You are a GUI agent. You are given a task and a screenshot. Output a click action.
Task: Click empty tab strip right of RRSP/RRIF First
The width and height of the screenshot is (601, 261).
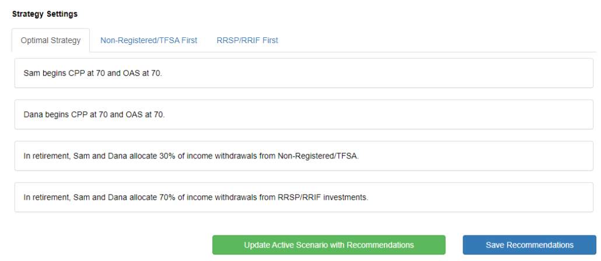(438, 40)
